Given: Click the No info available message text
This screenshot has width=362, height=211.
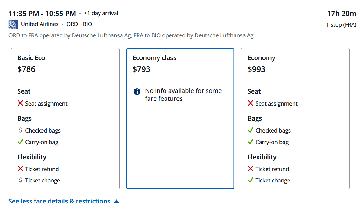Looking at the screenshot, I should point(183,95).
